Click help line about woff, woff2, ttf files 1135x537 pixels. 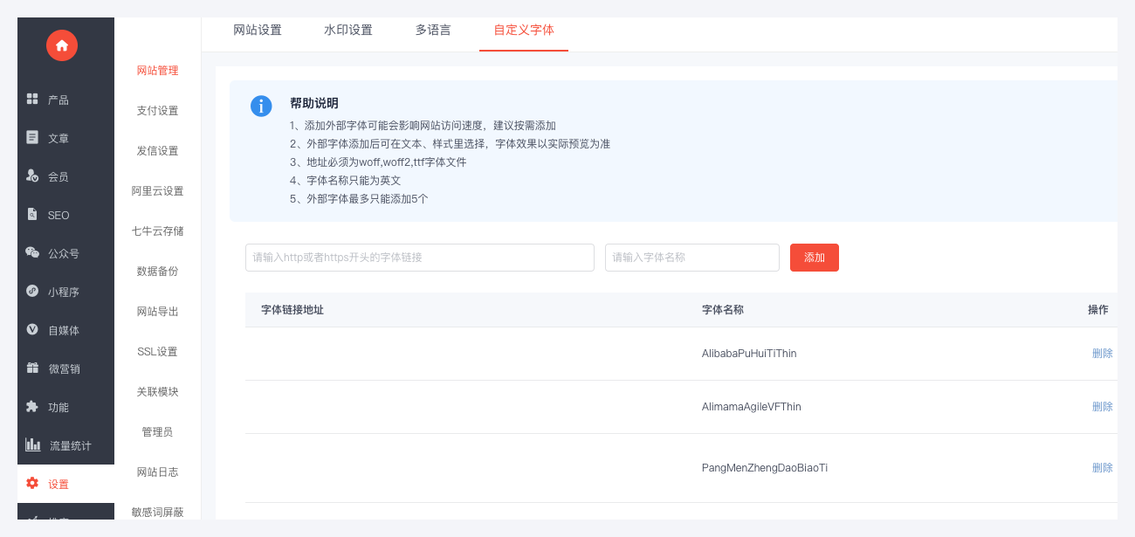pos(378,162)
